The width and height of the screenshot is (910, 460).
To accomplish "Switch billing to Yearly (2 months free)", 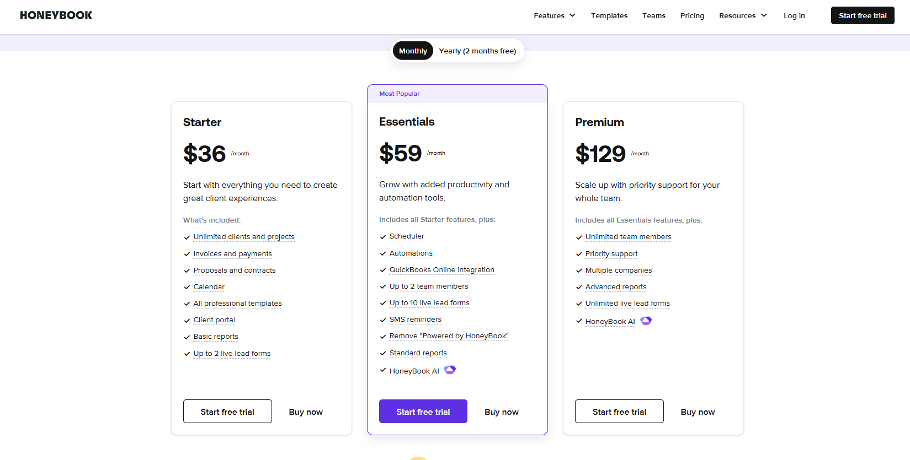I will point(477,51).
